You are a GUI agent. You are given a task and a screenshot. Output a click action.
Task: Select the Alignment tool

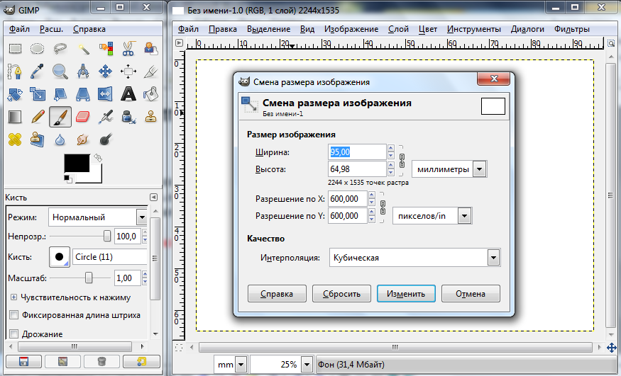coord(128,72)
